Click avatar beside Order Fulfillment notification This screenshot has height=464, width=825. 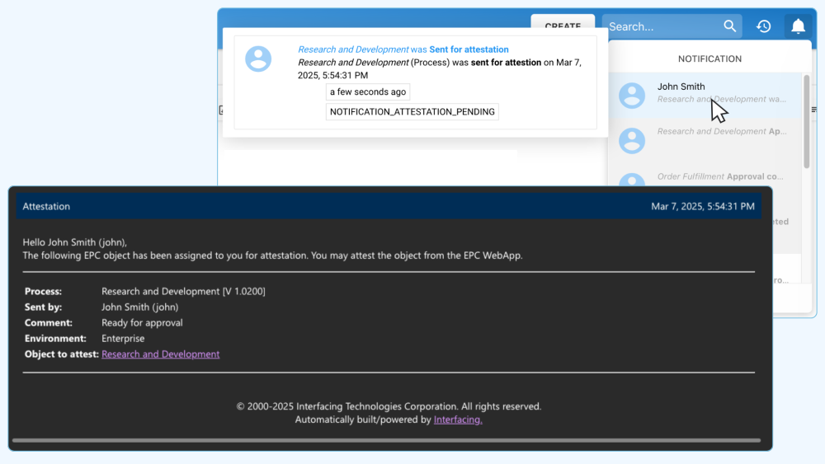632,180
